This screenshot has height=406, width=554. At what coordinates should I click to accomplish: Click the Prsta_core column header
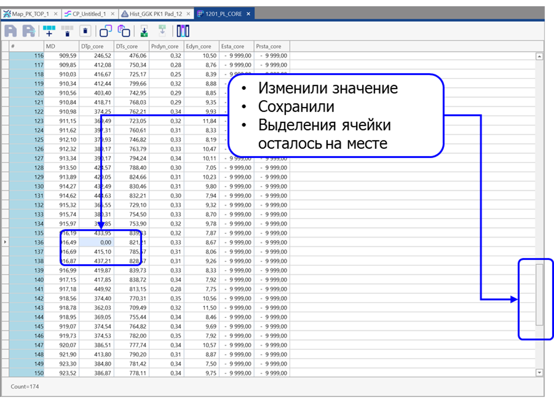[x=272, y=46]
